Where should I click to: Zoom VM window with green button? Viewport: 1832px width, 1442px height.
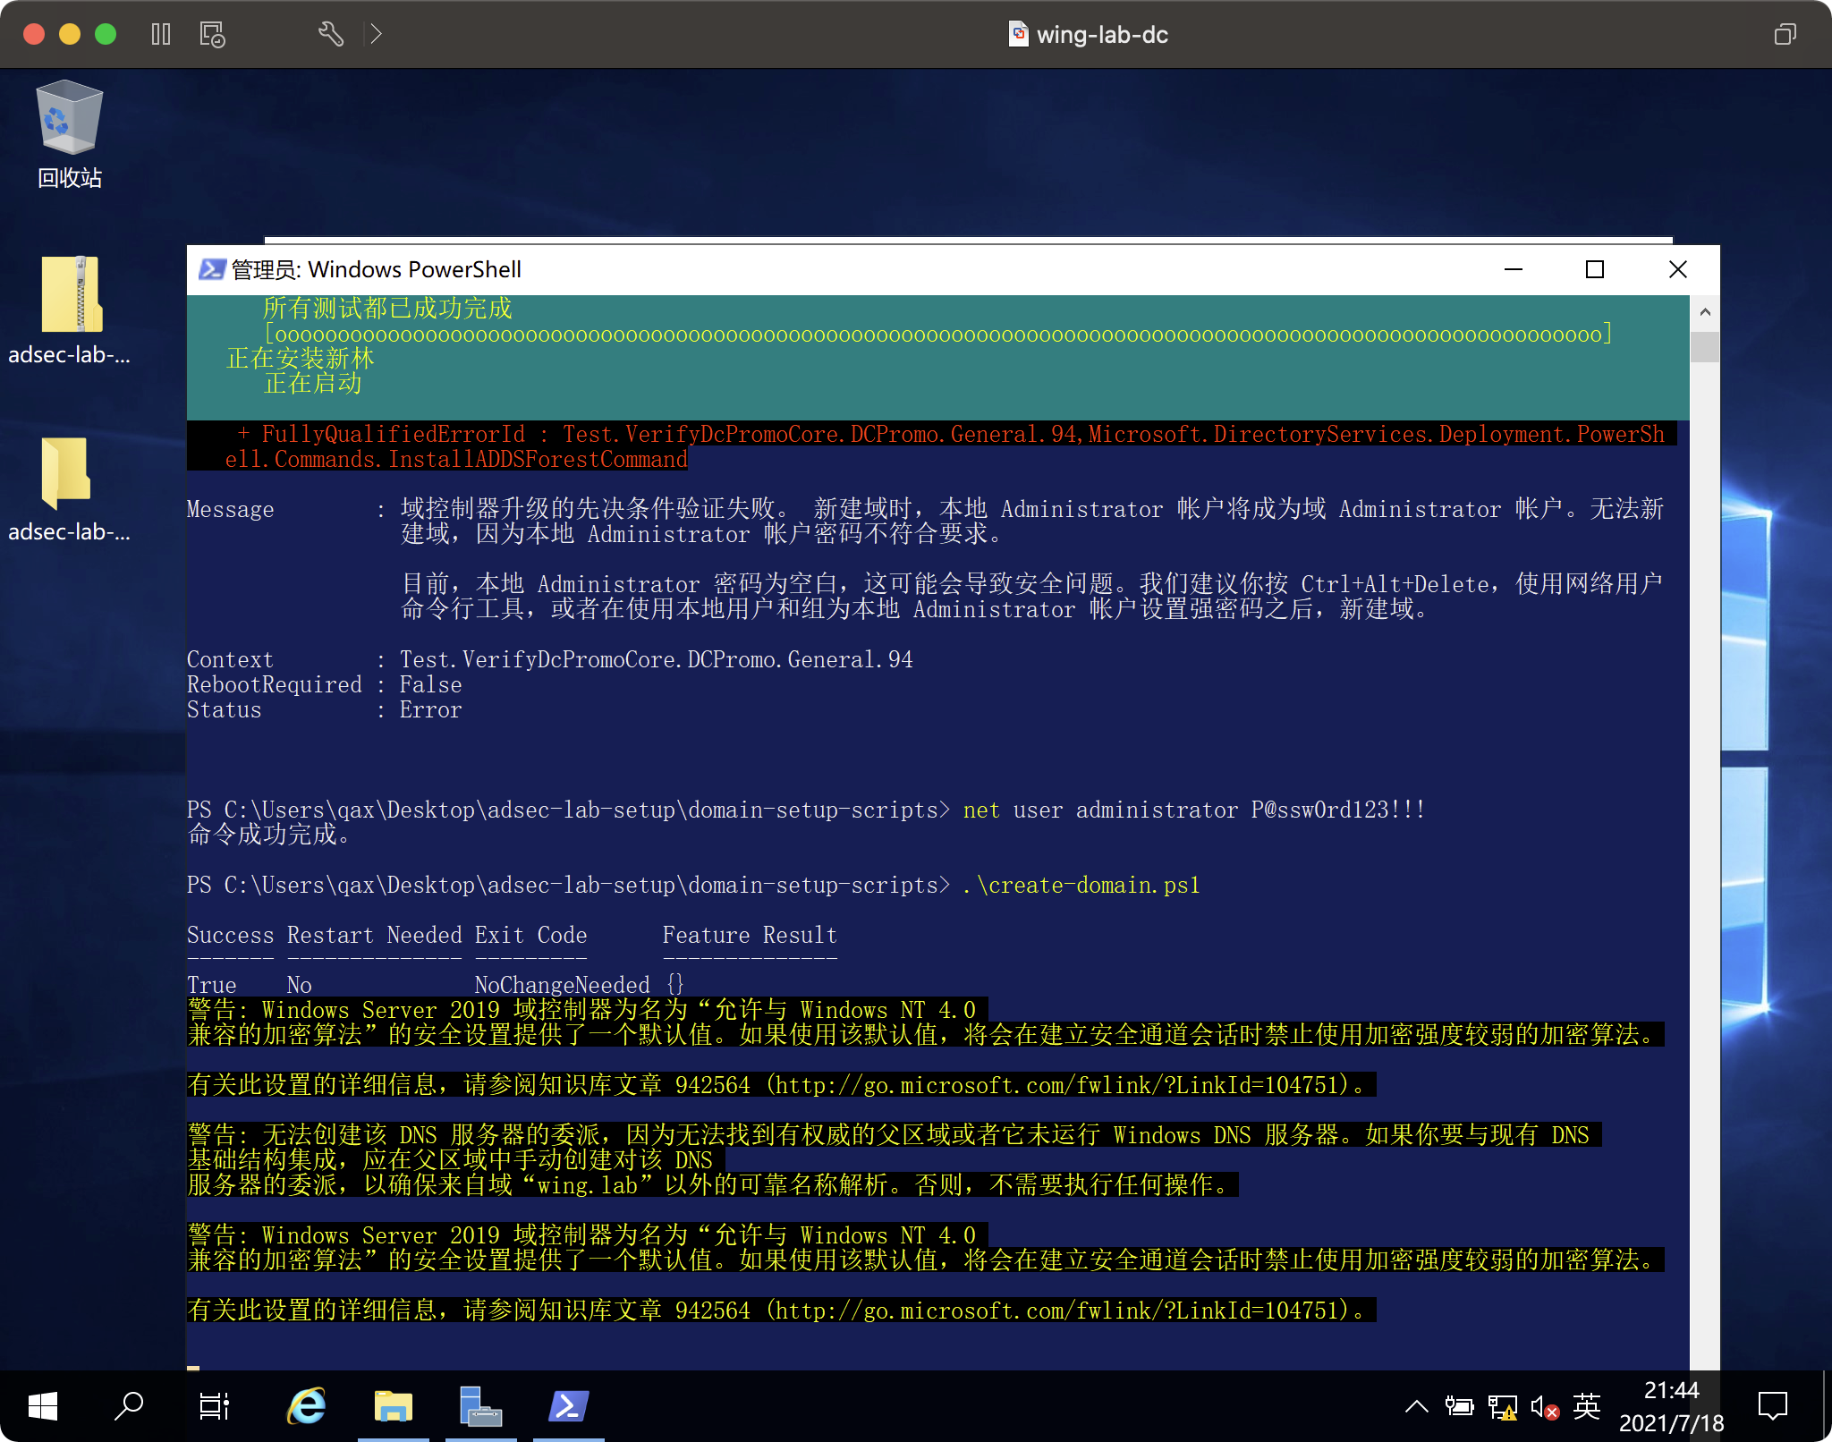[x=106, y=34]
